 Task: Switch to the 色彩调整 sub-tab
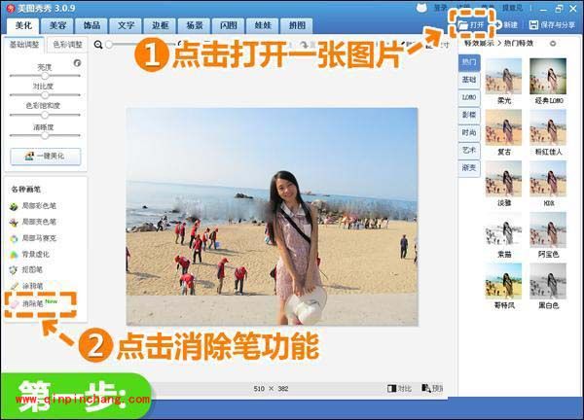67,45
